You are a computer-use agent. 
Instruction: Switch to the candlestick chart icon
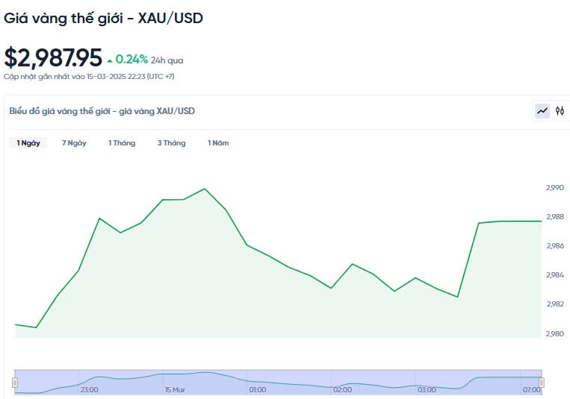pyautogui.click(x=560, y=111)
